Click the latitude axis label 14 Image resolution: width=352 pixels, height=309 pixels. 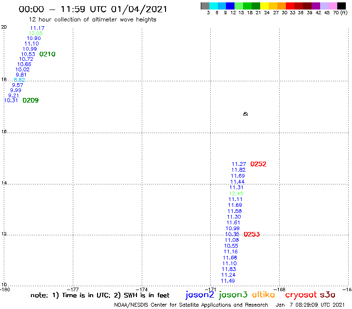pos(4,183)
